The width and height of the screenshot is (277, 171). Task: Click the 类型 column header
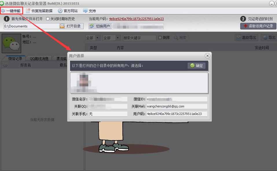(x=93, y=48)
